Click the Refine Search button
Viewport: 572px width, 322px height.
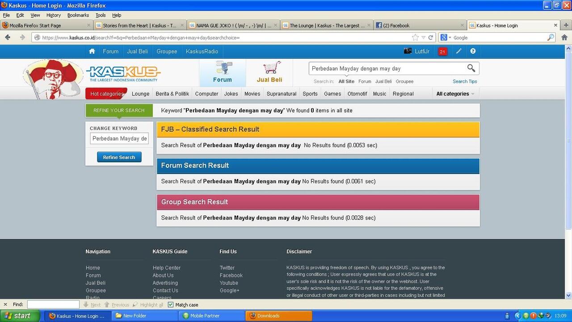pyautogui.click(x=119, y=157)
